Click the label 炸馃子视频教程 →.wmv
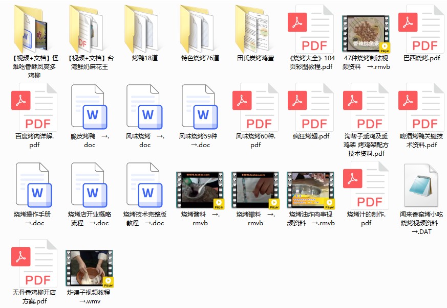Viewport: 447px width, 308px height. (x=90, y=297)
